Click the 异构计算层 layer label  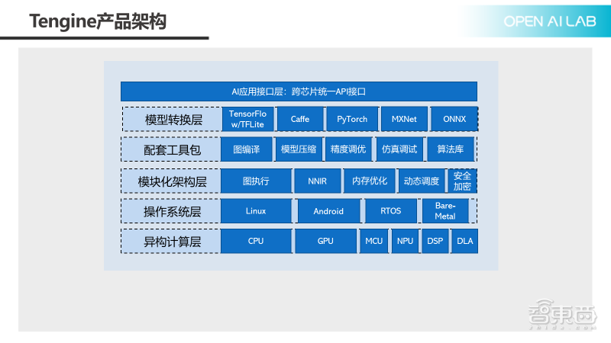[x=172, y=242]
